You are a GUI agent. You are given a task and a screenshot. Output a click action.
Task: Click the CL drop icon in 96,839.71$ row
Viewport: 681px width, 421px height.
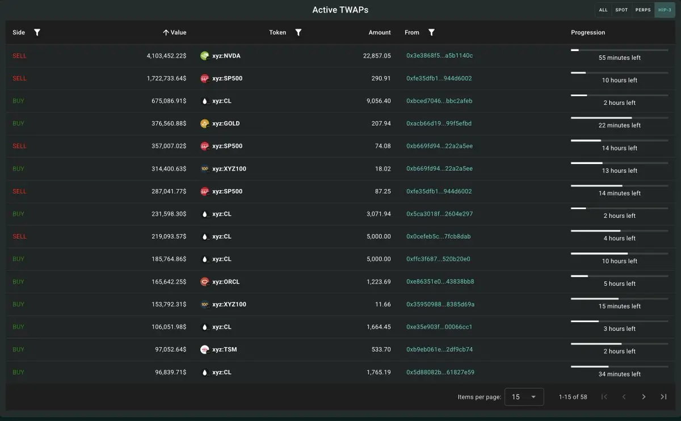click(x=205, y=372)
